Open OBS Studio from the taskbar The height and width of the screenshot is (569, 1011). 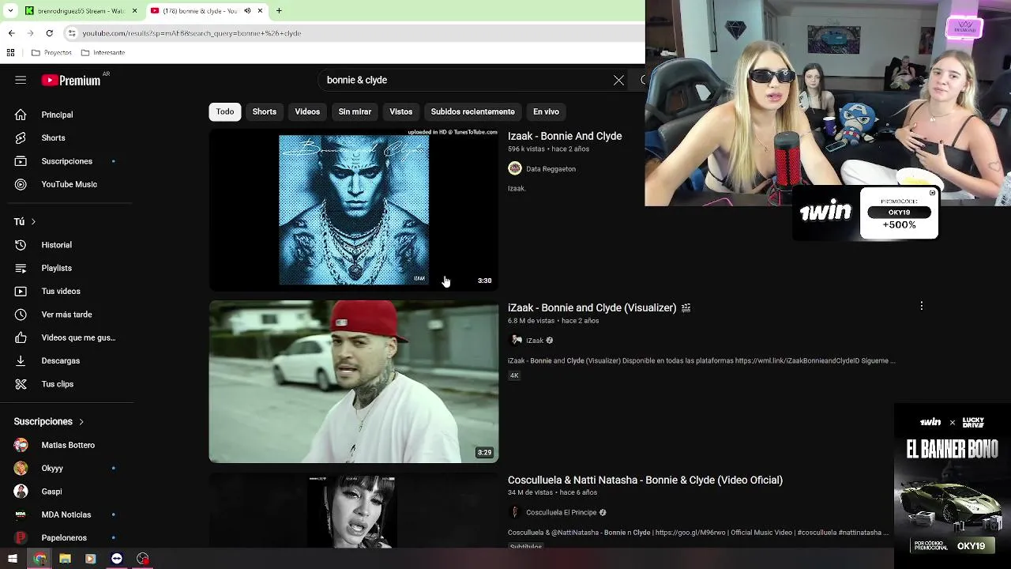pos(143,559)
